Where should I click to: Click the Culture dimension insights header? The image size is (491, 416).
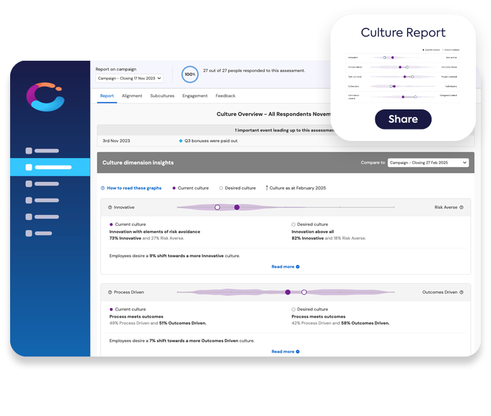point(138,162)
